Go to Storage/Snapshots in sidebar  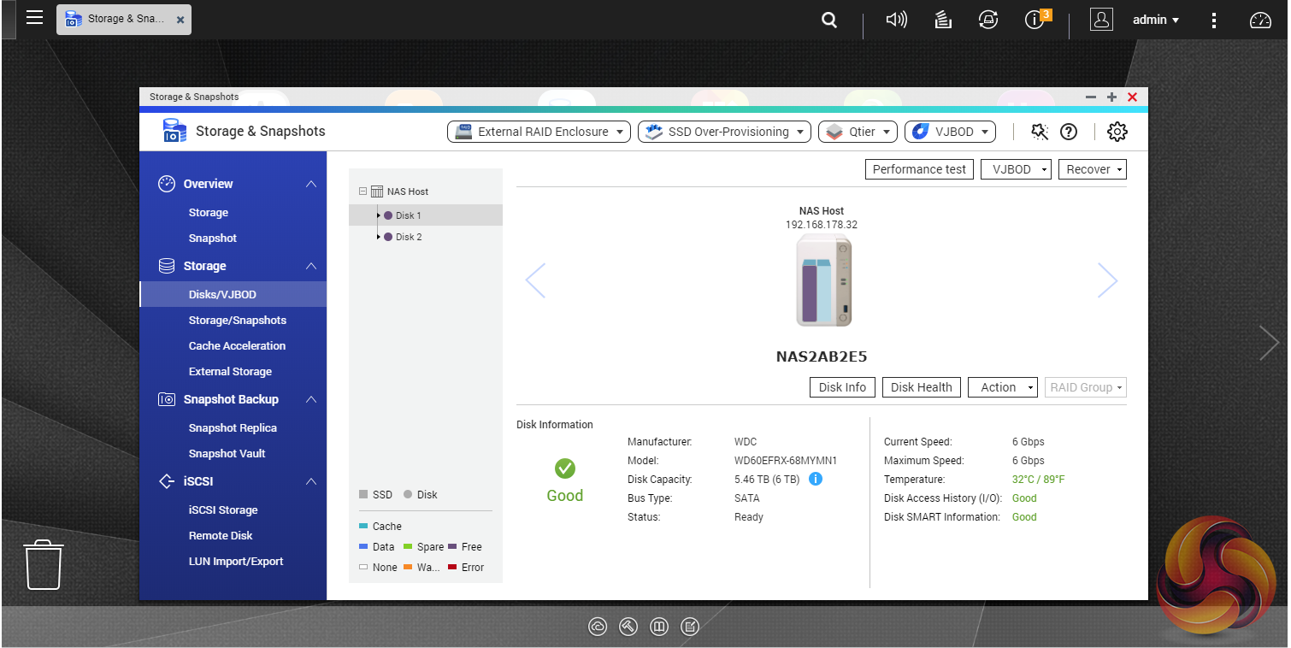(237, 320)
